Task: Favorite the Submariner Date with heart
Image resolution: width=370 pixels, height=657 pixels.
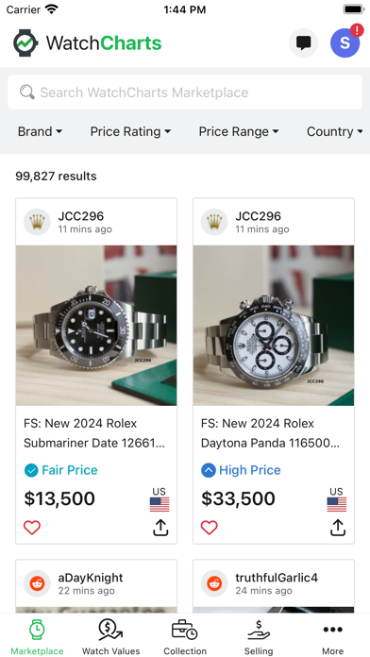Action: (x=32, y=528)
